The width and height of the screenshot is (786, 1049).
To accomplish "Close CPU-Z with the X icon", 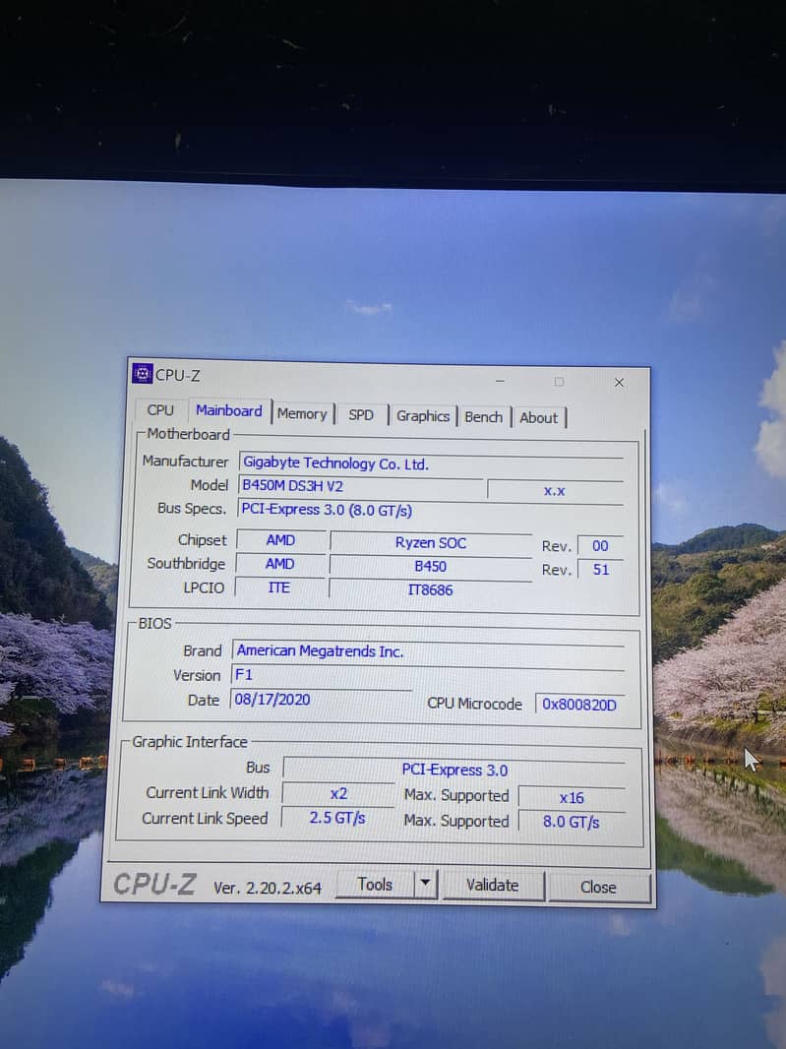I will pos(619,383).
